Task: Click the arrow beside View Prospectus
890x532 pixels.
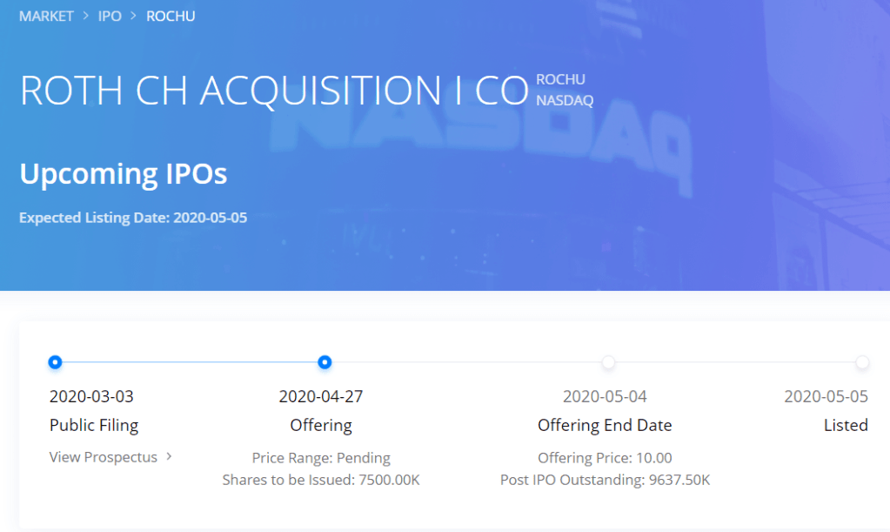Action: pos(169,456)
